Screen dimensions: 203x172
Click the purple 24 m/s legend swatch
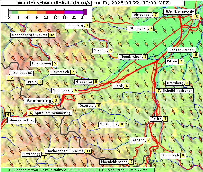85,12
